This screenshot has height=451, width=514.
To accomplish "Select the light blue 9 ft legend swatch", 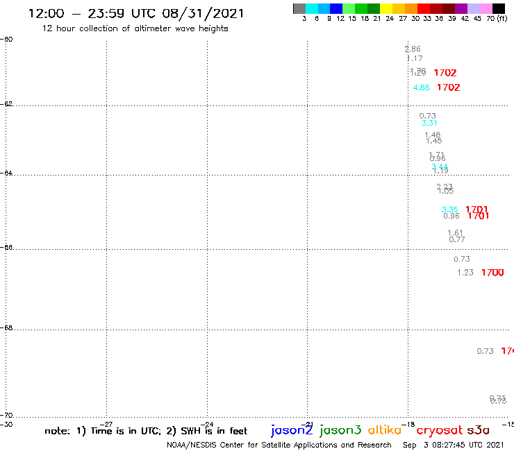I will click(324, 8).
